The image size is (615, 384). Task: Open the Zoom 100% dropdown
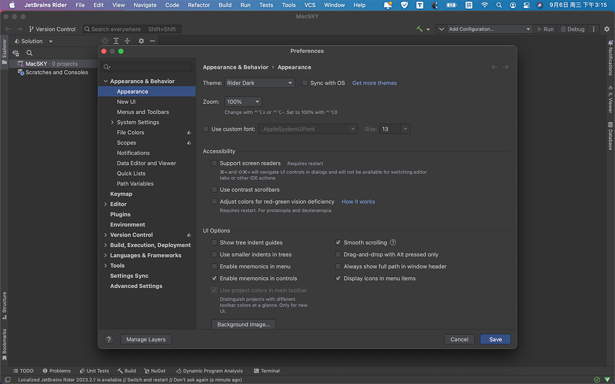[x=243, y=102]
